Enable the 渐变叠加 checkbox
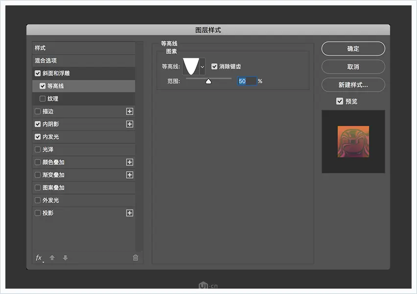This screenshot has height=294, width=417. [x=38, y=175]
